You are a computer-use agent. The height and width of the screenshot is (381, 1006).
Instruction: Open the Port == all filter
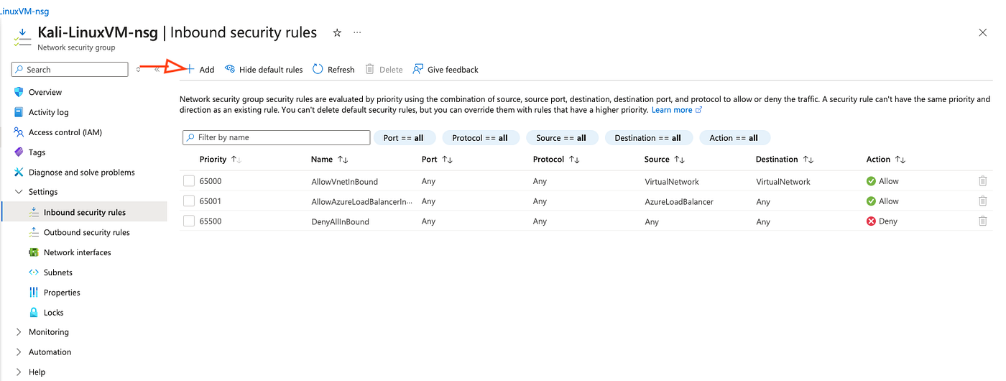pos(405,138)
